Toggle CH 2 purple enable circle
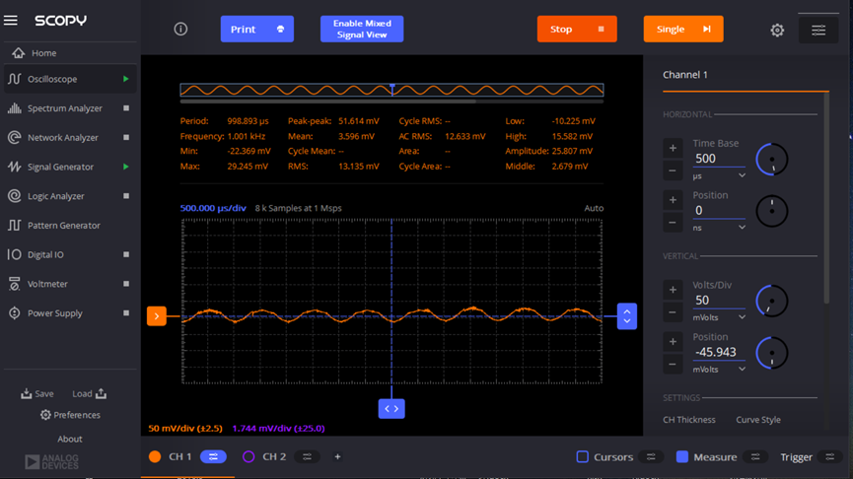Screen dimensions: 853x479 249,456
